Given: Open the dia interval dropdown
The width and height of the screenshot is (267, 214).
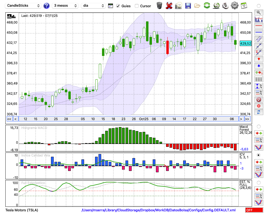Looking at the screenshot, I should tap(93, 6).
